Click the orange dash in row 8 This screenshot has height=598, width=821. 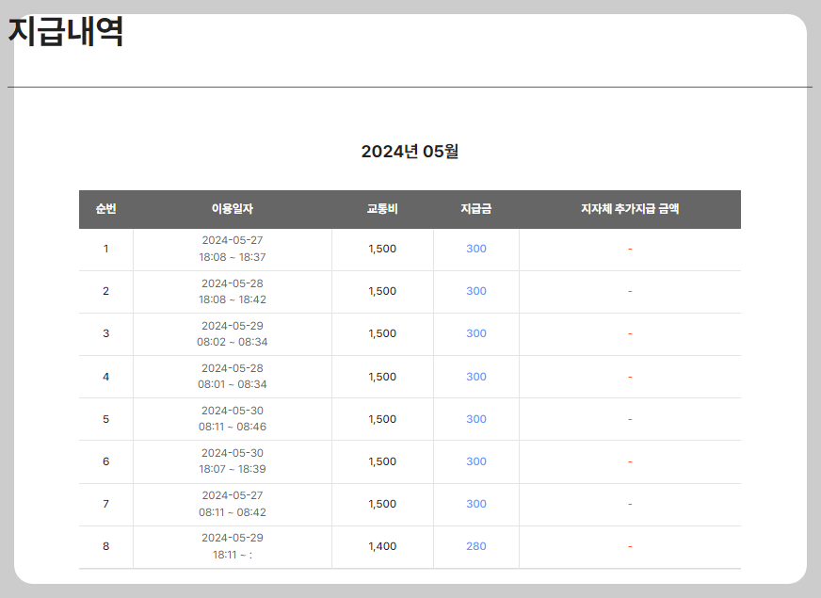[630, 547]
